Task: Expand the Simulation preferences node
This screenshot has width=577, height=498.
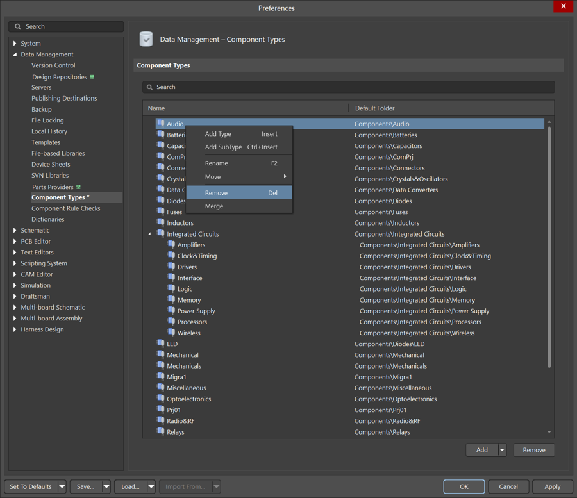Action: click(x=15, y=285)
